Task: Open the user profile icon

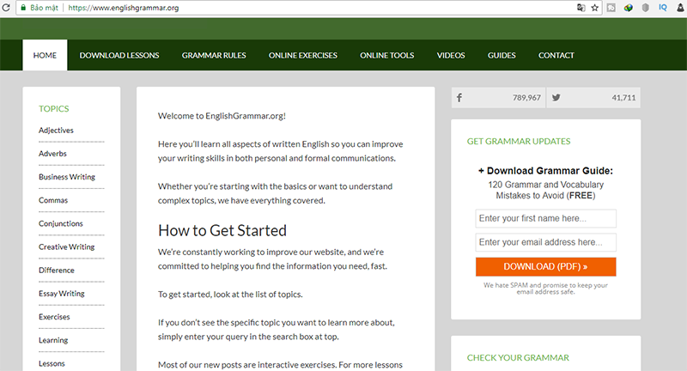Action: coord(680,8)
